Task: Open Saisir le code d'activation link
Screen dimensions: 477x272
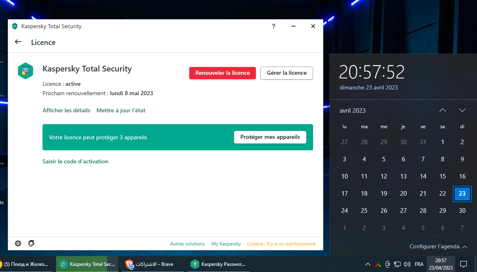Action: [x=76, y=161]
